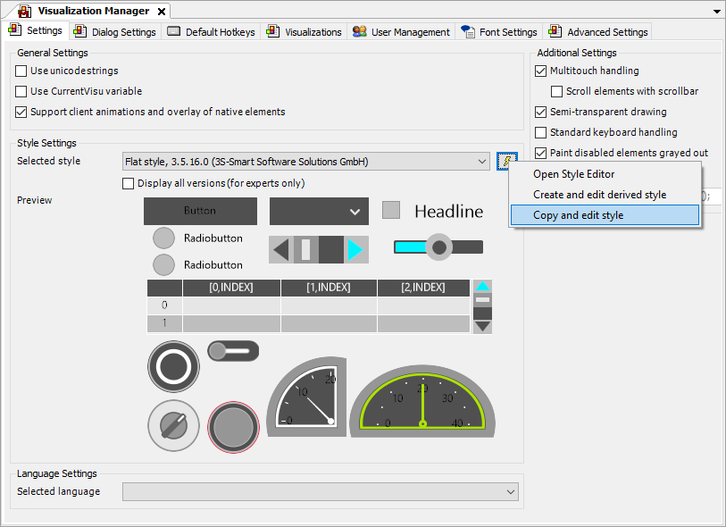726x527 pixels.
Task: Expand the Selected language combo box
Action: click(511, 491)
